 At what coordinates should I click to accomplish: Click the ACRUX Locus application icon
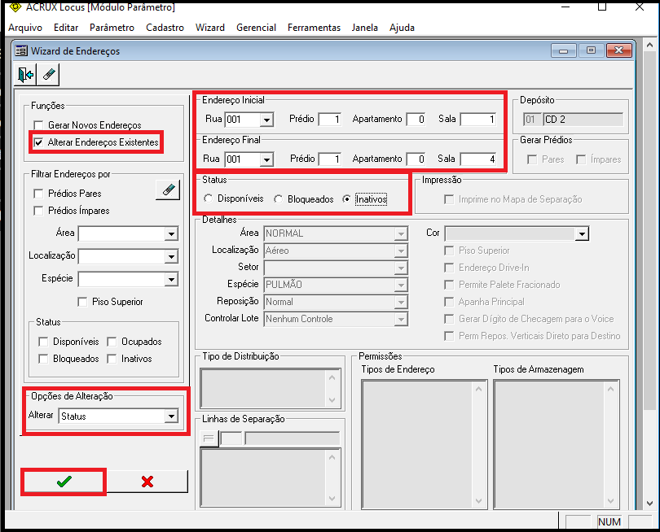pyautogui.click(x=15, y=7)
